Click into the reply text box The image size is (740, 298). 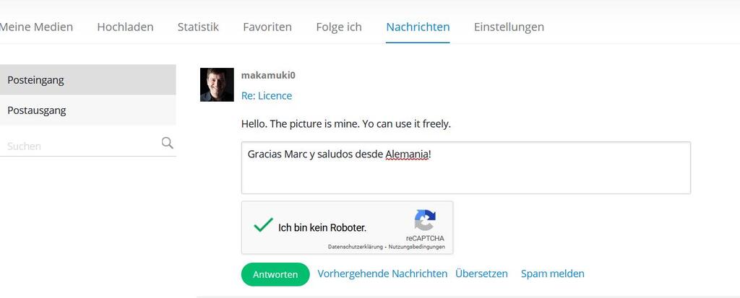pyautogui.click(x=466, y=167)
